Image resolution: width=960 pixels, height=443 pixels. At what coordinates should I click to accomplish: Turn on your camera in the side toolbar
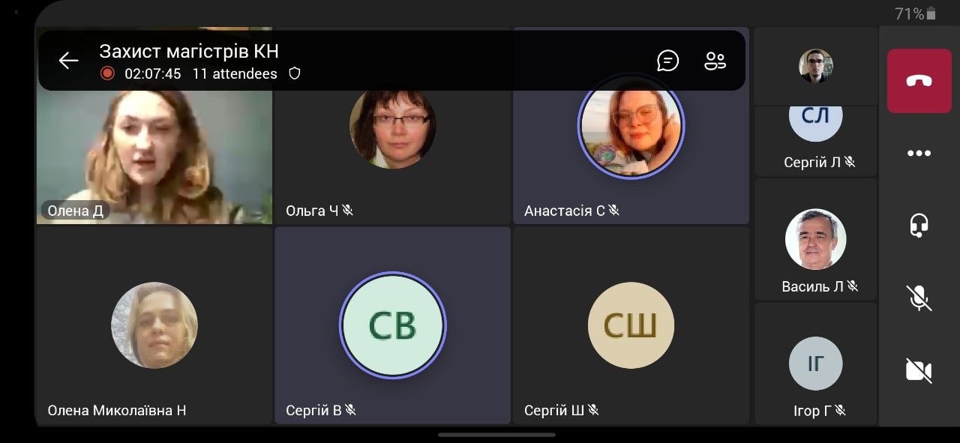pyautogui.click(x=919, y=370)
